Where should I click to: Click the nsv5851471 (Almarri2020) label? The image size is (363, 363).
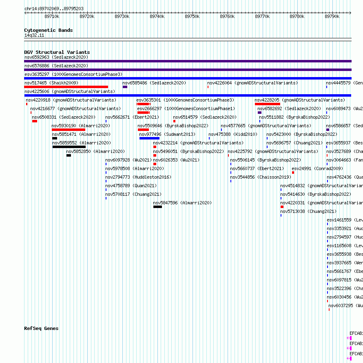(81, 134)
